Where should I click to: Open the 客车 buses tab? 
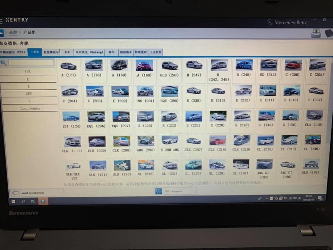[x=111, y=52]
